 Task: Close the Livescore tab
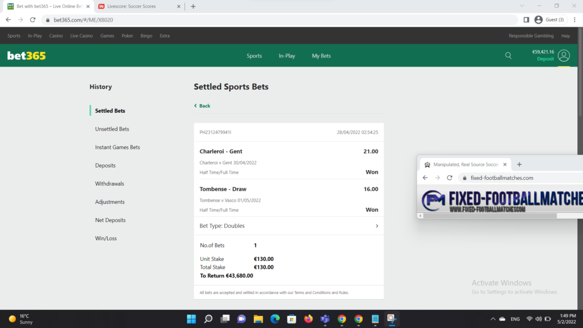pyautogui.click(x=178, y=6)
